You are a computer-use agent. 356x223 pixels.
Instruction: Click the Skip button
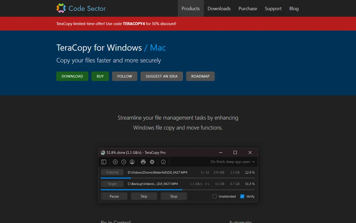tap(144, 196)
